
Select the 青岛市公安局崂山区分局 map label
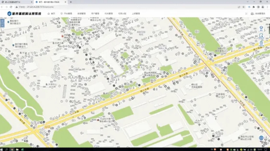click(247, 138)
